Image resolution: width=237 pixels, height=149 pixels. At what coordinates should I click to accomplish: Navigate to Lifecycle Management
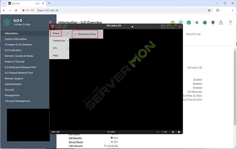coord(17,101)
